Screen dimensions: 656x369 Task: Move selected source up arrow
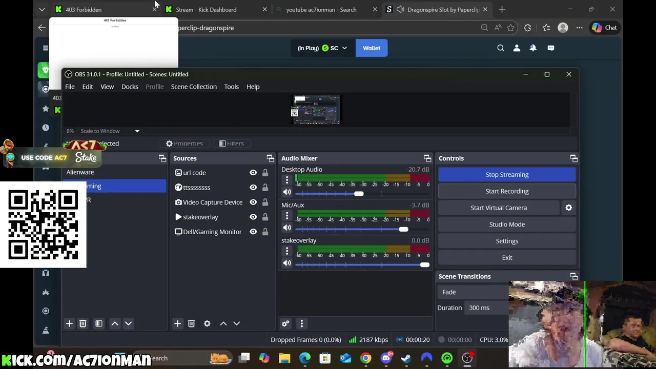[223, 323]
